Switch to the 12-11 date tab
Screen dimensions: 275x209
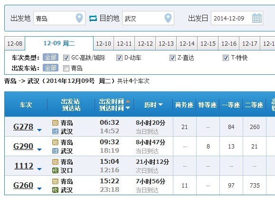124,43
